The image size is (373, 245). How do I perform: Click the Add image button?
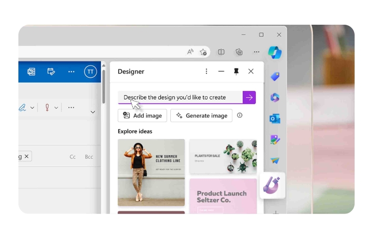click(x=142, y=116)
